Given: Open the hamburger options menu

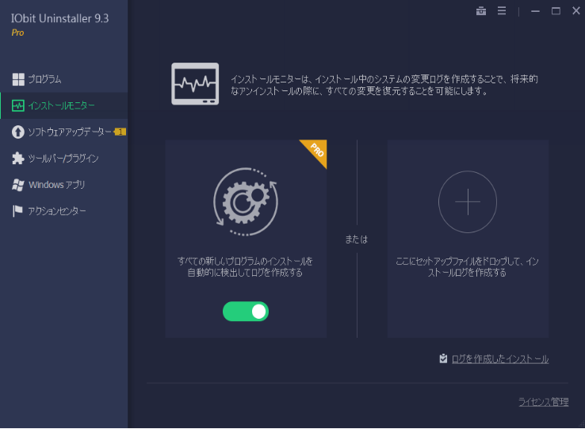Looking at the screenshot, I should tap(502, 11).
